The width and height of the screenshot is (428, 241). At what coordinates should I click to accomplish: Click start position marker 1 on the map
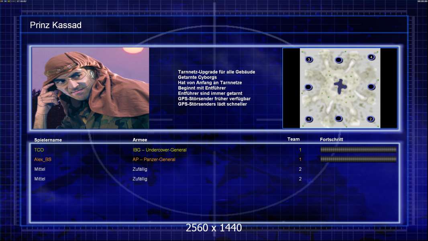coord(309,119)
